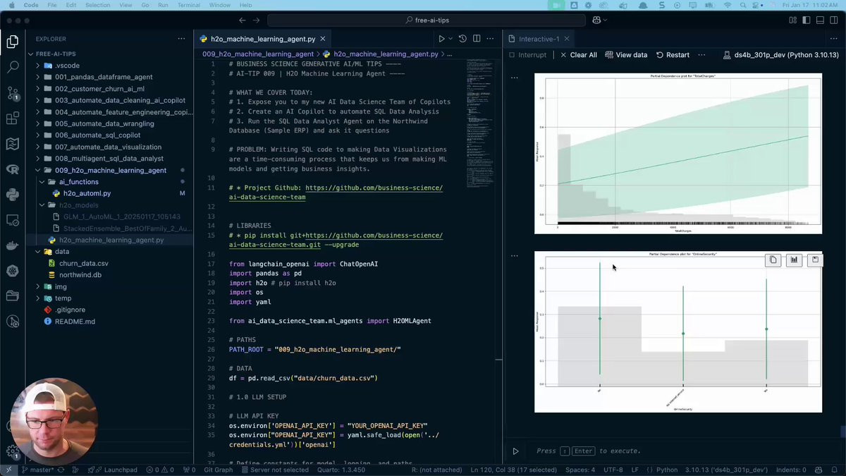Open run options dropdown arrow
Viewport: 846px width, 476px height.
[x=450, y=39]
